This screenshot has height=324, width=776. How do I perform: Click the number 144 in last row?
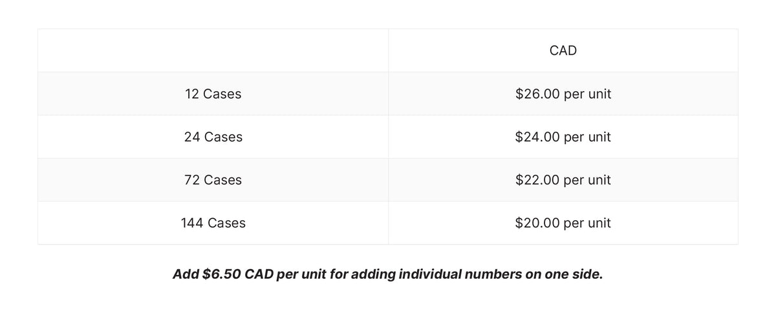coord(192,223)
